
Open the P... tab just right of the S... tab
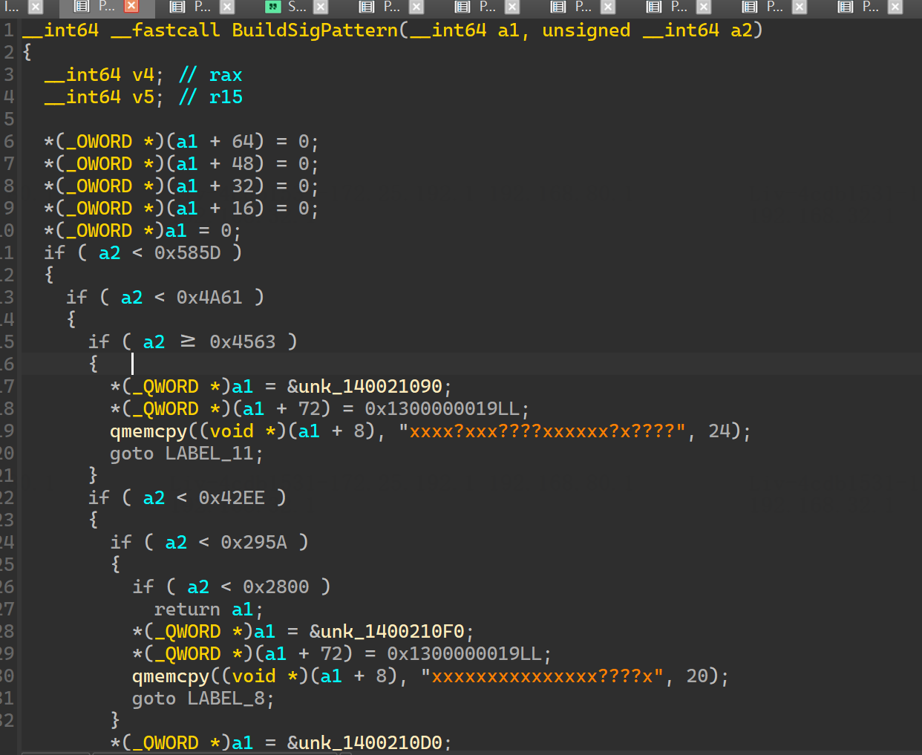[391, 7]
